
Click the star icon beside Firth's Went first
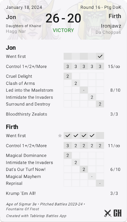(60, 136)
